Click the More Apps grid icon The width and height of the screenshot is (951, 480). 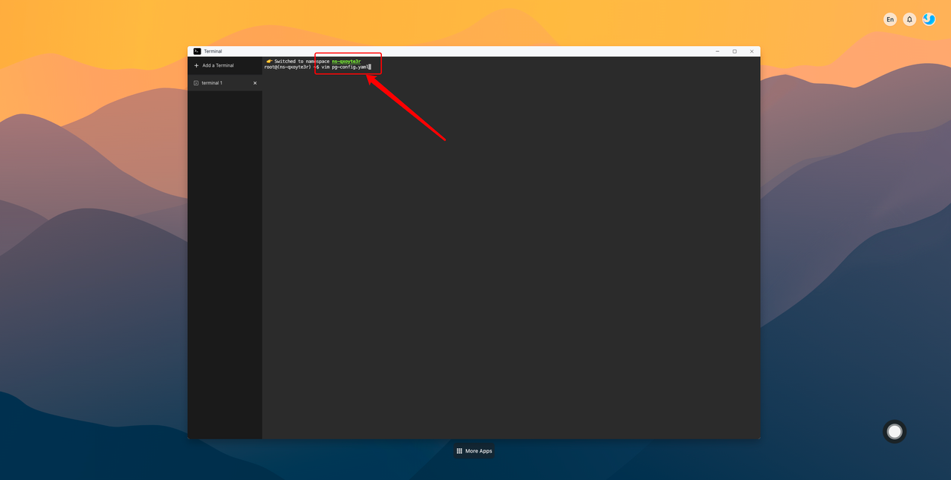tap(459, 450)
